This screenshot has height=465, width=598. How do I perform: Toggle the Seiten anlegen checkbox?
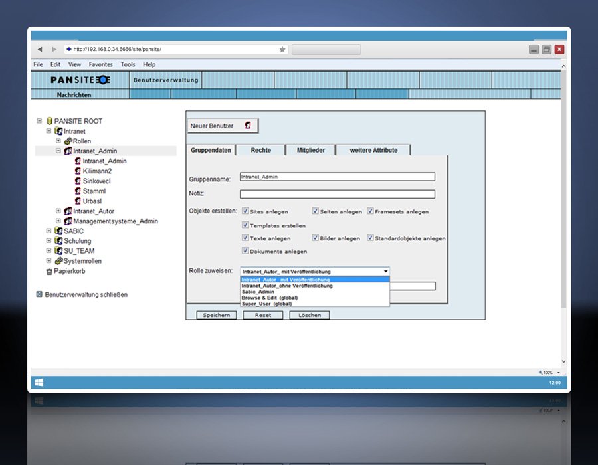click(x=315, y=211)
